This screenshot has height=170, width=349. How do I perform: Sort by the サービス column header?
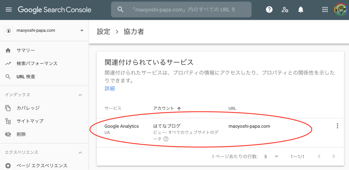coord(113,108)
